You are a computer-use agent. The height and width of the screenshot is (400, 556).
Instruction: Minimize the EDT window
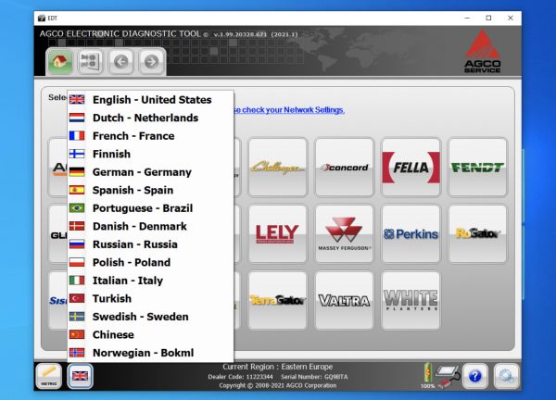pyautogui.click(x=467, y=19)
